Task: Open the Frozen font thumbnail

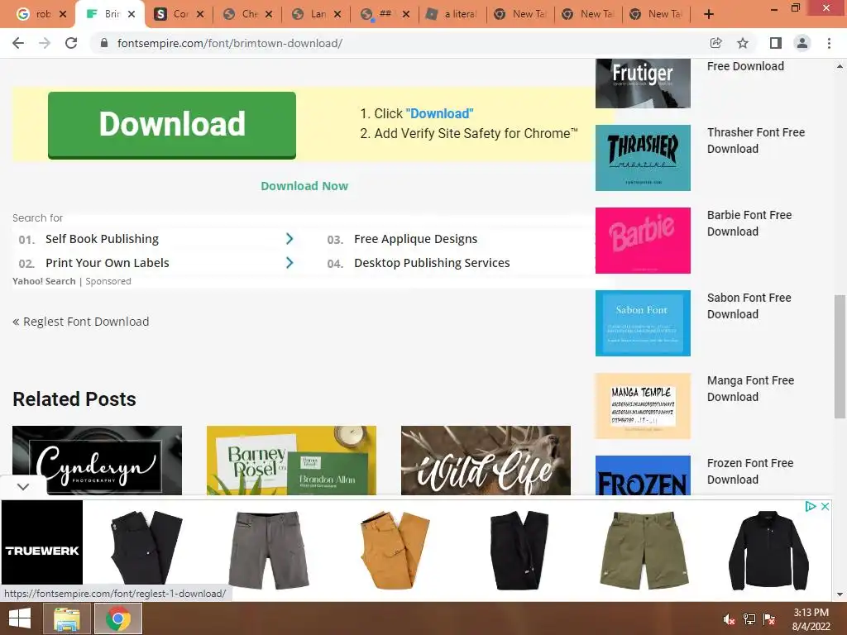Action: coord(643,475)
